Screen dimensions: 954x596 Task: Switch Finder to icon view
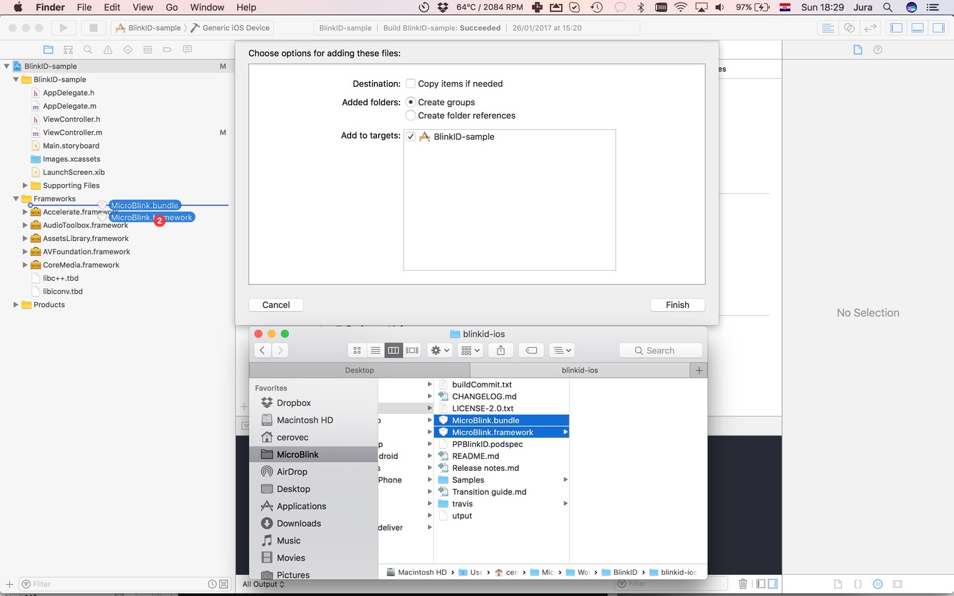tap(357, 350)
